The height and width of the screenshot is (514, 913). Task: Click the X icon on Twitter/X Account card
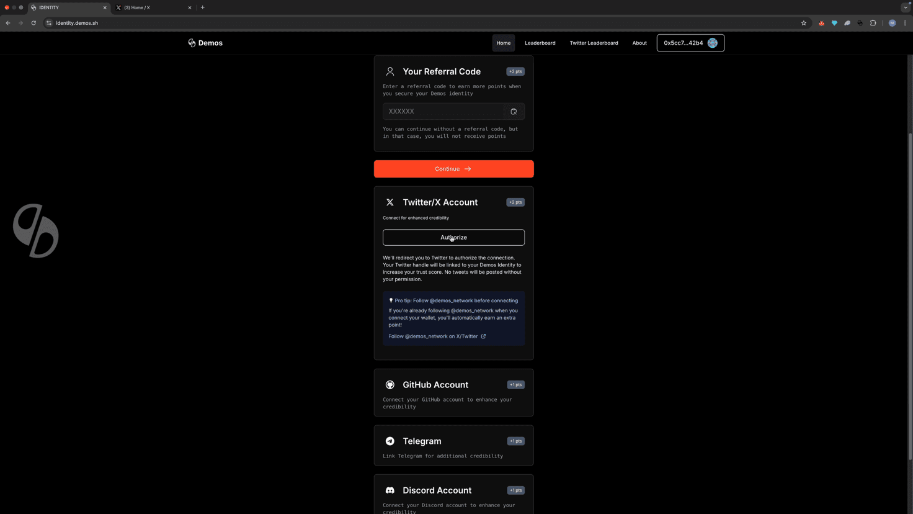[x=390, y=202]
